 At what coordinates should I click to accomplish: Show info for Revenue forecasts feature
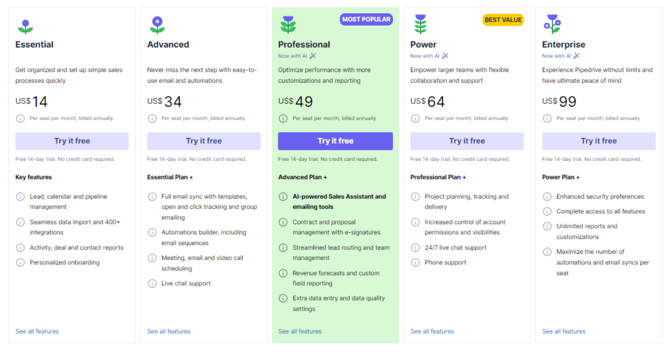[x=283, y=273]
